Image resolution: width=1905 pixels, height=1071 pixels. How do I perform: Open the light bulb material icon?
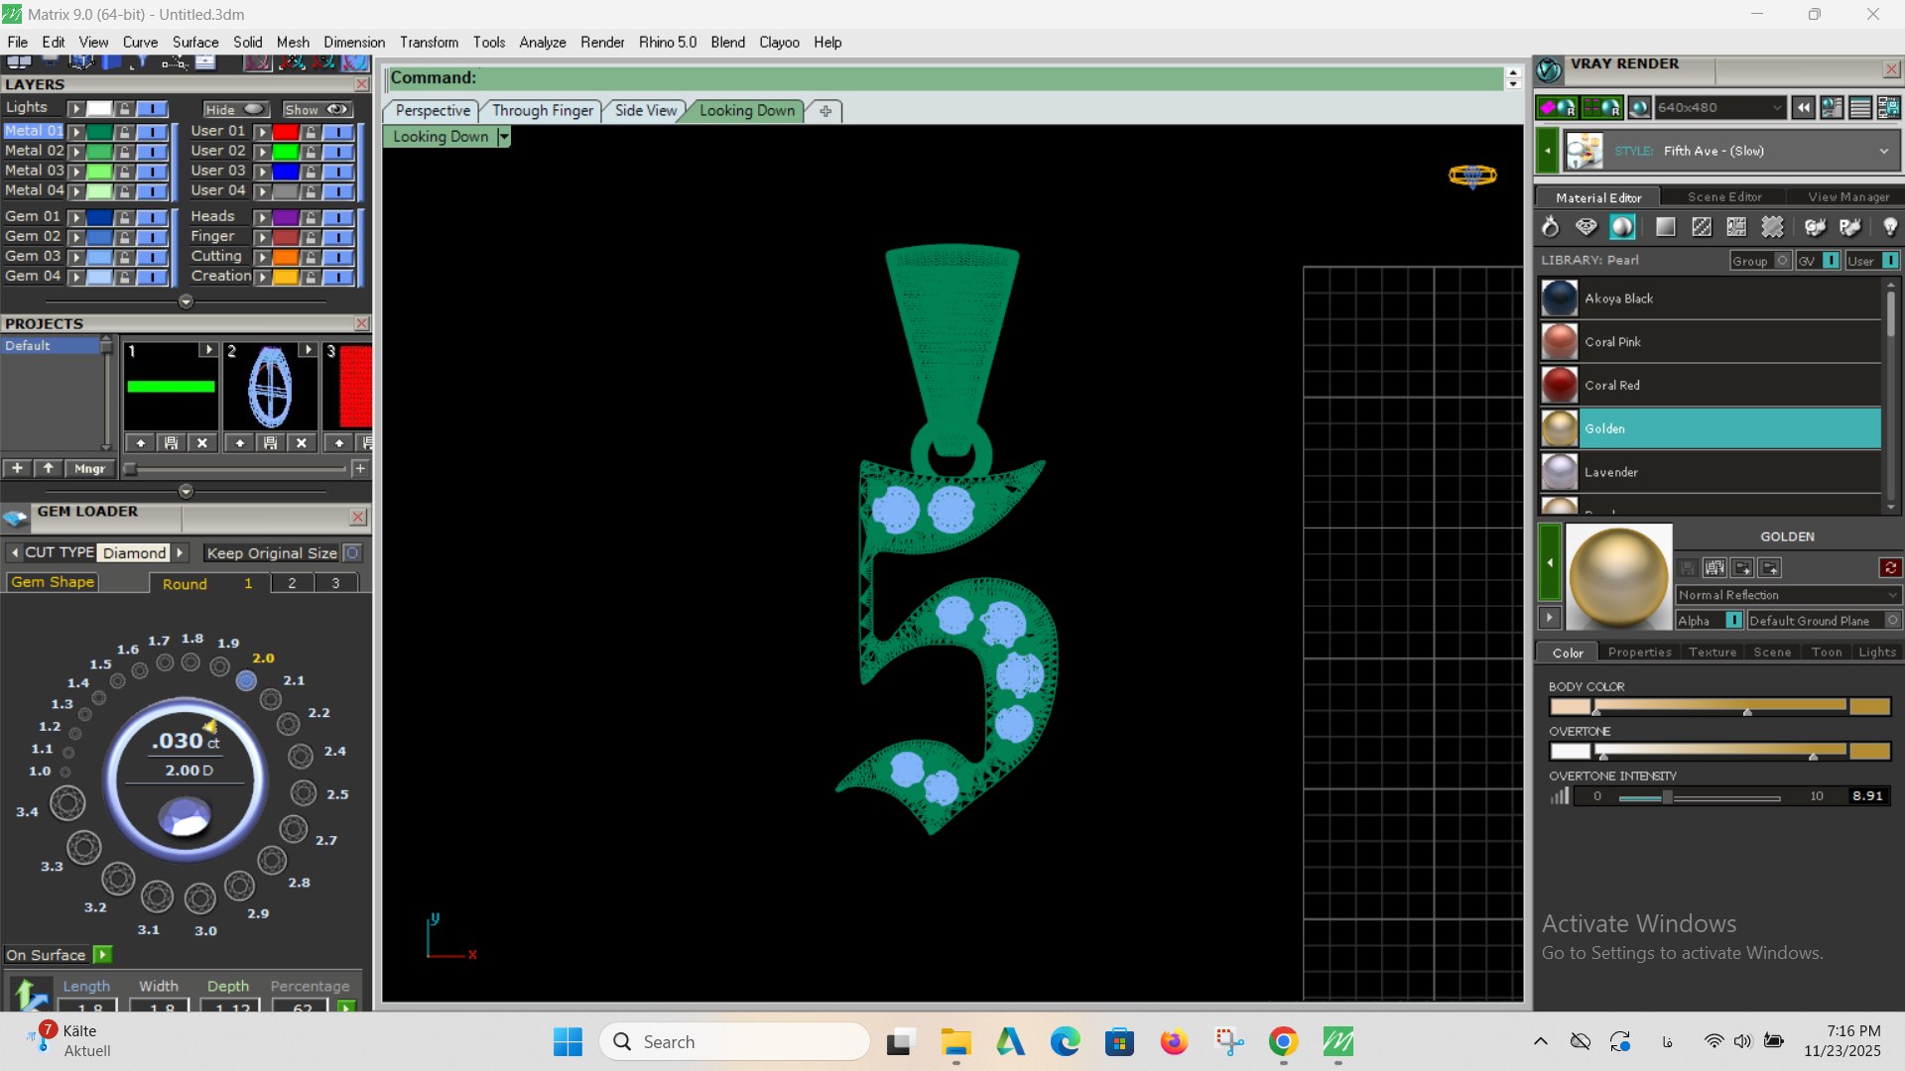pos(1890,227)
